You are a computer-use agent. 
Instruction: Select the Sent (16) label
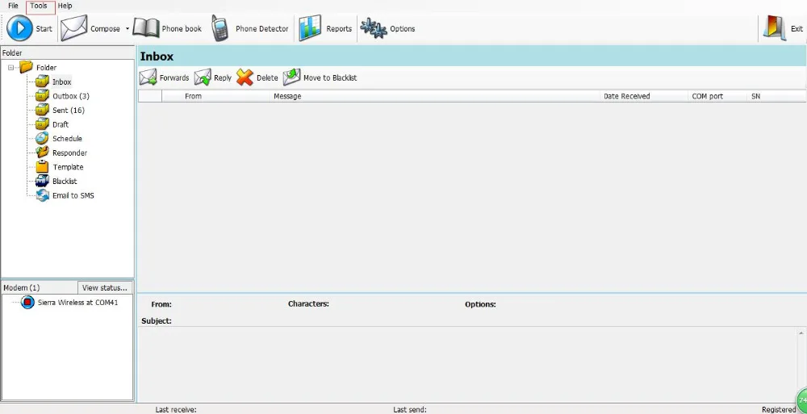(69, 111)
